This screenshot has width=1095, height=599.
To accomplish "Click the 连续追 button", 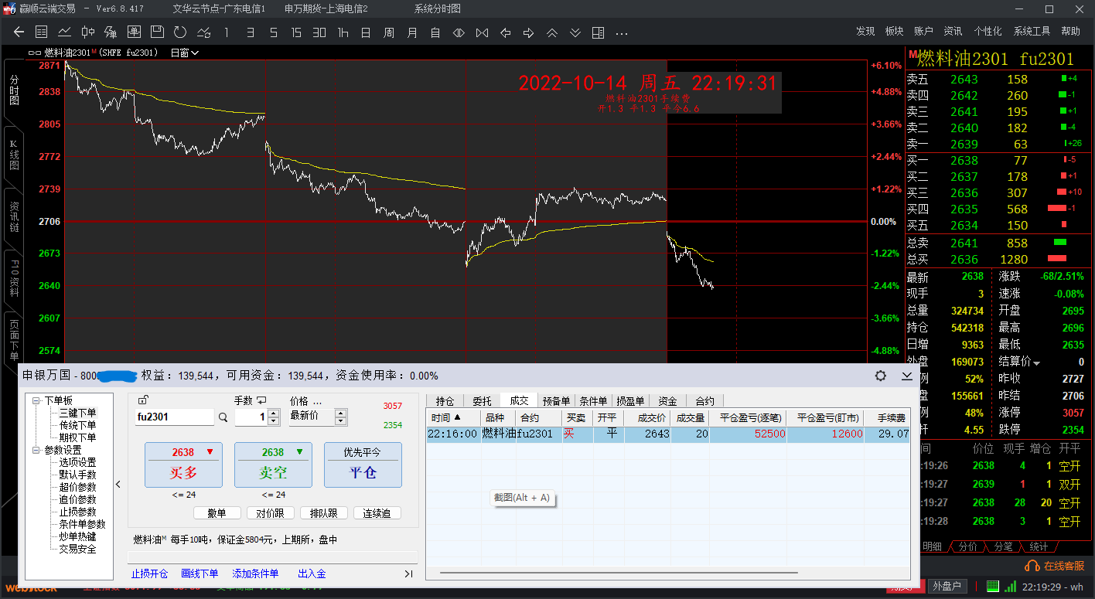I will click(x=377, y=513).
